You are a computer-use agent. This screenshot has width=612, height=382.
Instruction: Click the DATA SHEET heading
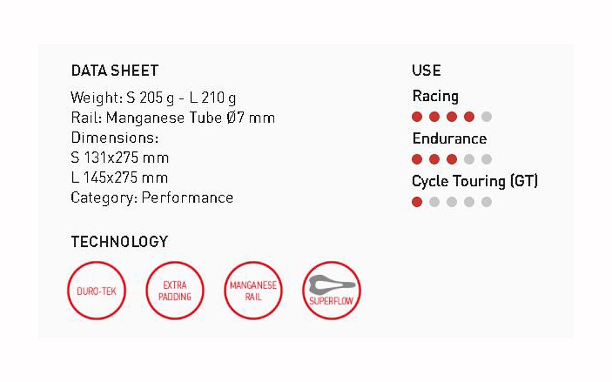pyautogui.click(x=115, y=71)
